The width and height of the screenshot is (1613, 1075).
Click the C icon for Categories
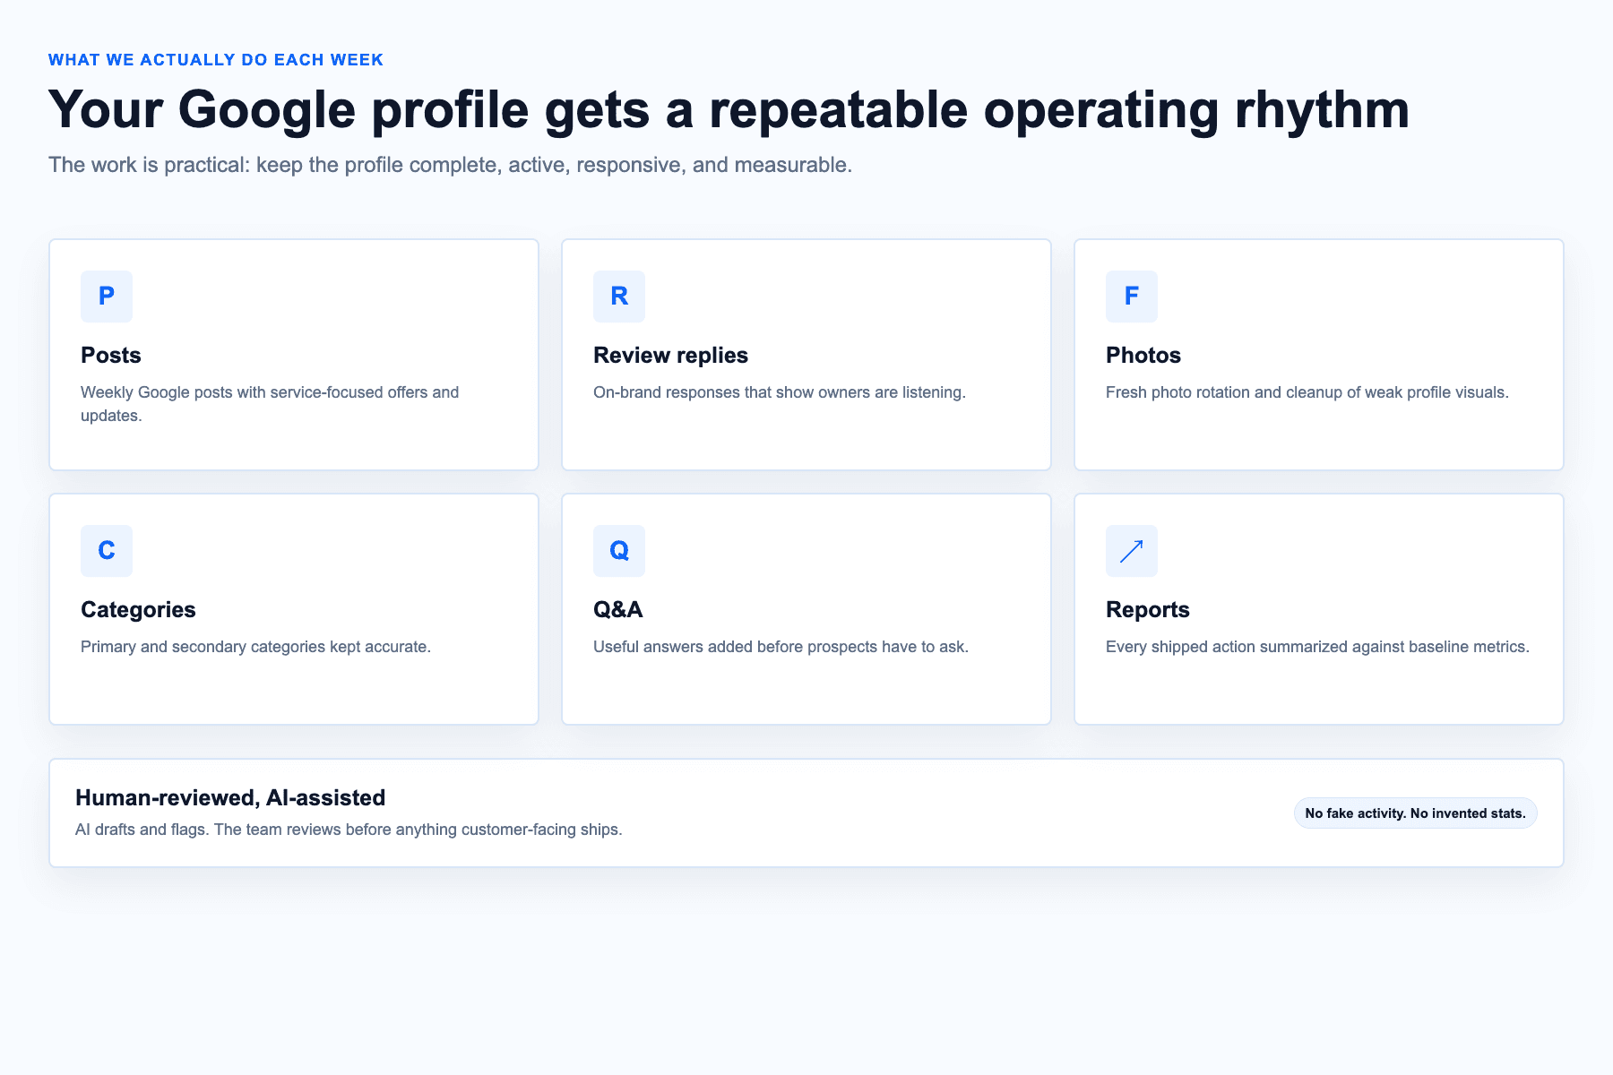107,551
